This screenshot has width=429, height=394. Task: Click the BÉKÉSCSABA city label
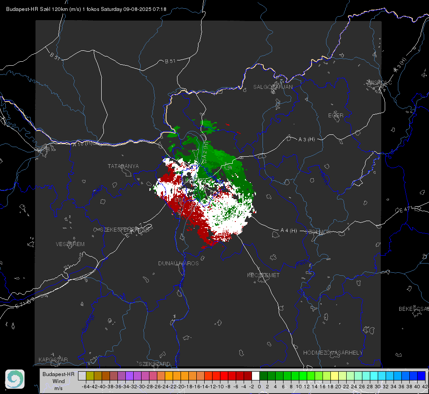(414, 309)
